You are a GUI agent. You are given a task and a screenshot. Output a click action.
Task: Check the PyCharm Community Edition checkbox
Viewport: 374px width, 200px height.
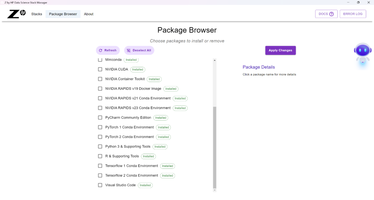pos(100,118)
